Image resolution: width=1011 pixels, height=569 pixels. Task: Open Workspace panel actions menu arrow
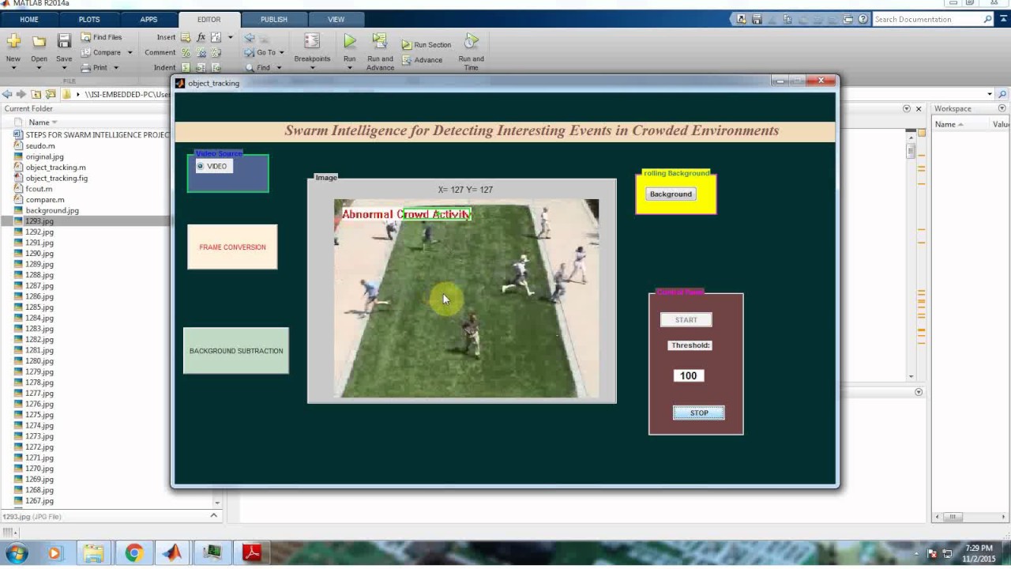1002,108
